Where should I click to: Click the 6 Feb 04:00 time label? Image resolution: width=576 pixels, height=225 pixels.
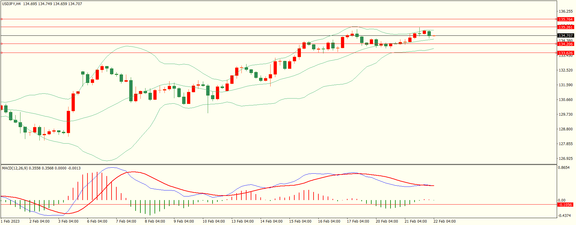click(97, 221)
